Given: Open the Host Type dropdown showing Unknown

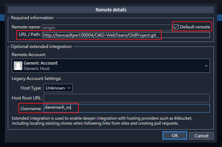Looking at the screenshot, I should pyautogui.click(x=58, y=88).
